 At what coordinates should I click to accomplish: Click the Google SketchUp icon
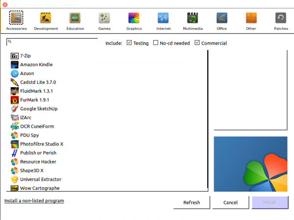[x=15, y=109]
